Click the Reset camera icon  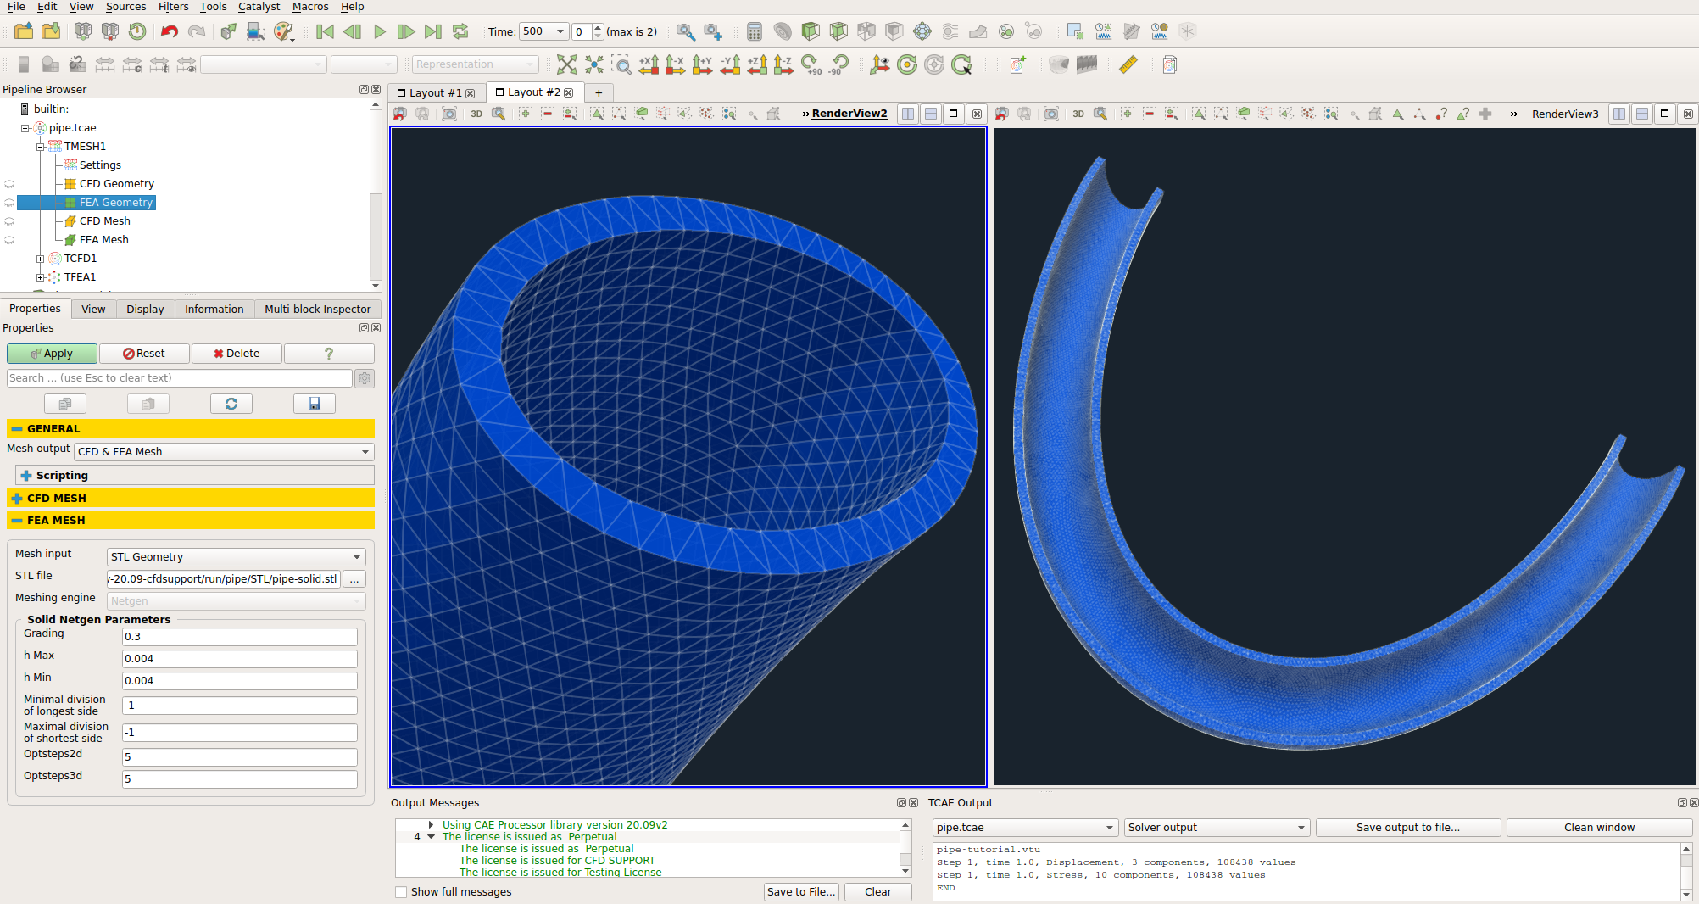pyautogui.click(x=566, y=64)
